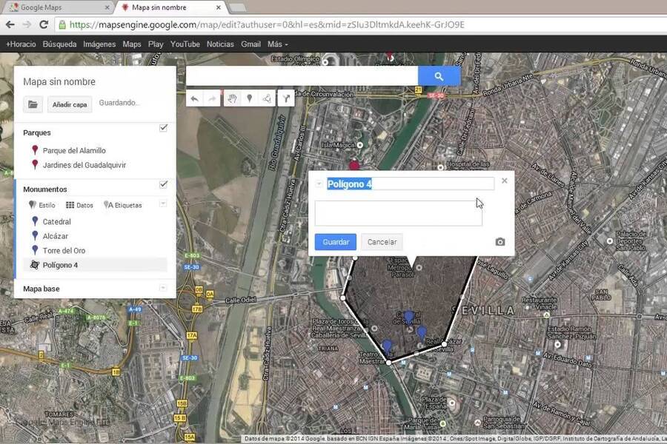
Task: Open the Monumentos layer options dropdown
Action: point(163,204)
